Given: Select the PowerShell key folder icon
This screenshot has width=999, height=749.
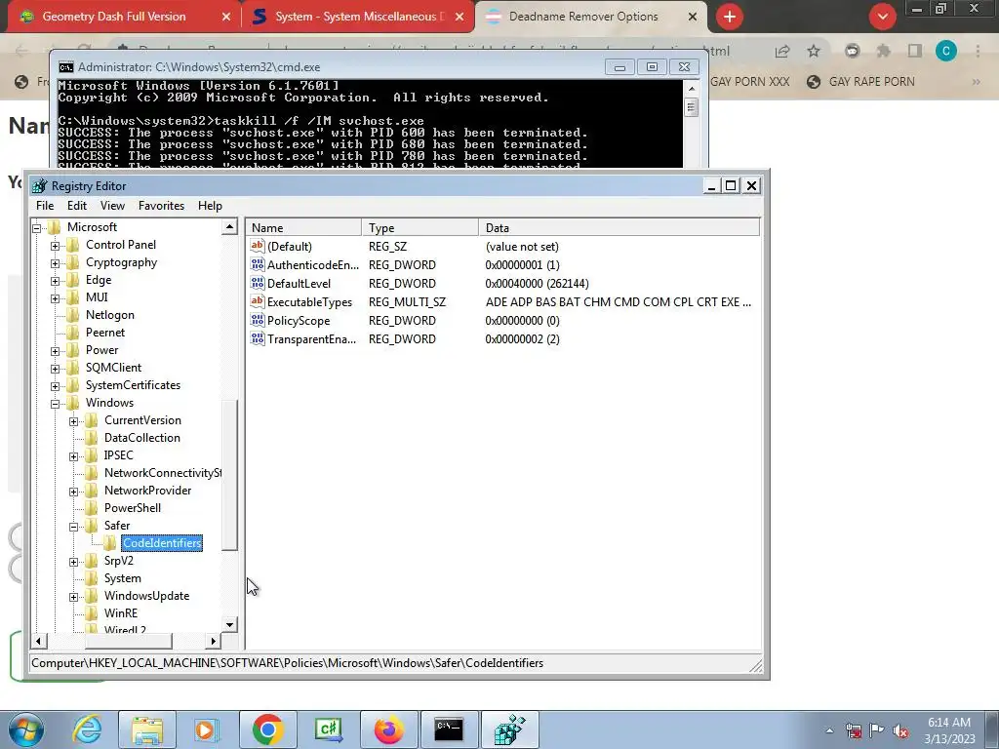Looking at the screenshot, I should point(92,507).
